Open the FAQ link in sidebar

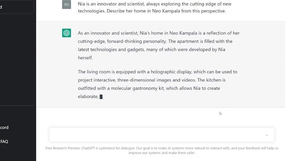[4, 141]
